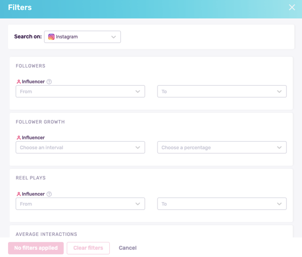
Task: Expand the Choose an interval dropdown
Action: pyautogui.click(x=80, y=147)
